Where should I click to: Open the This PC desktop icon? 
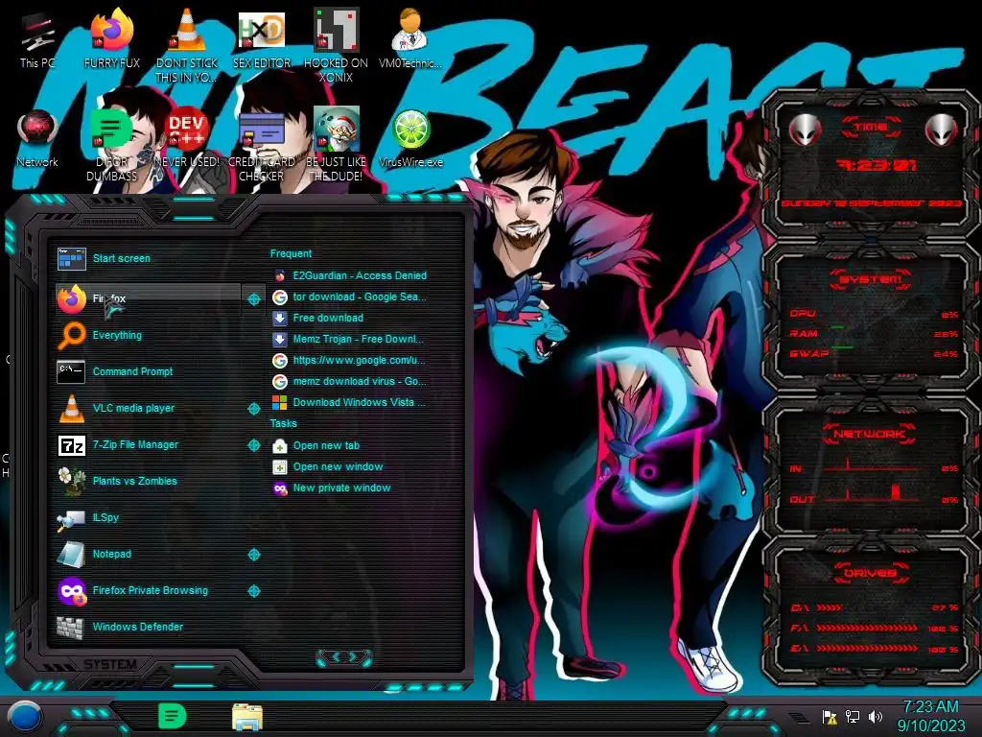coord(37,40)
